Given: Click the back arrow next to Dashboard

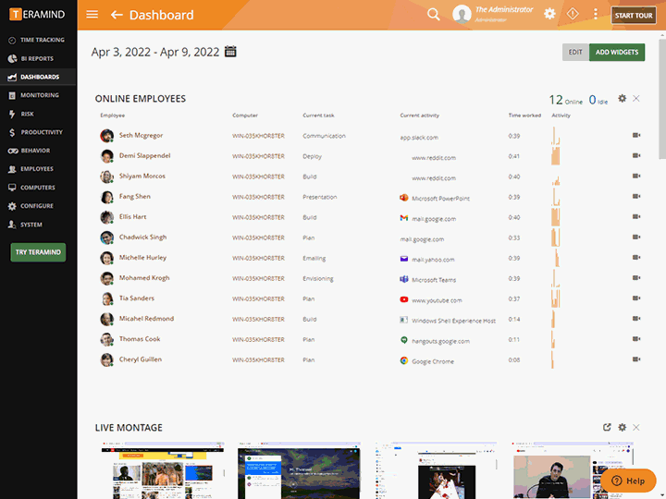Looking at the screenshot, I should pos(117,15).
